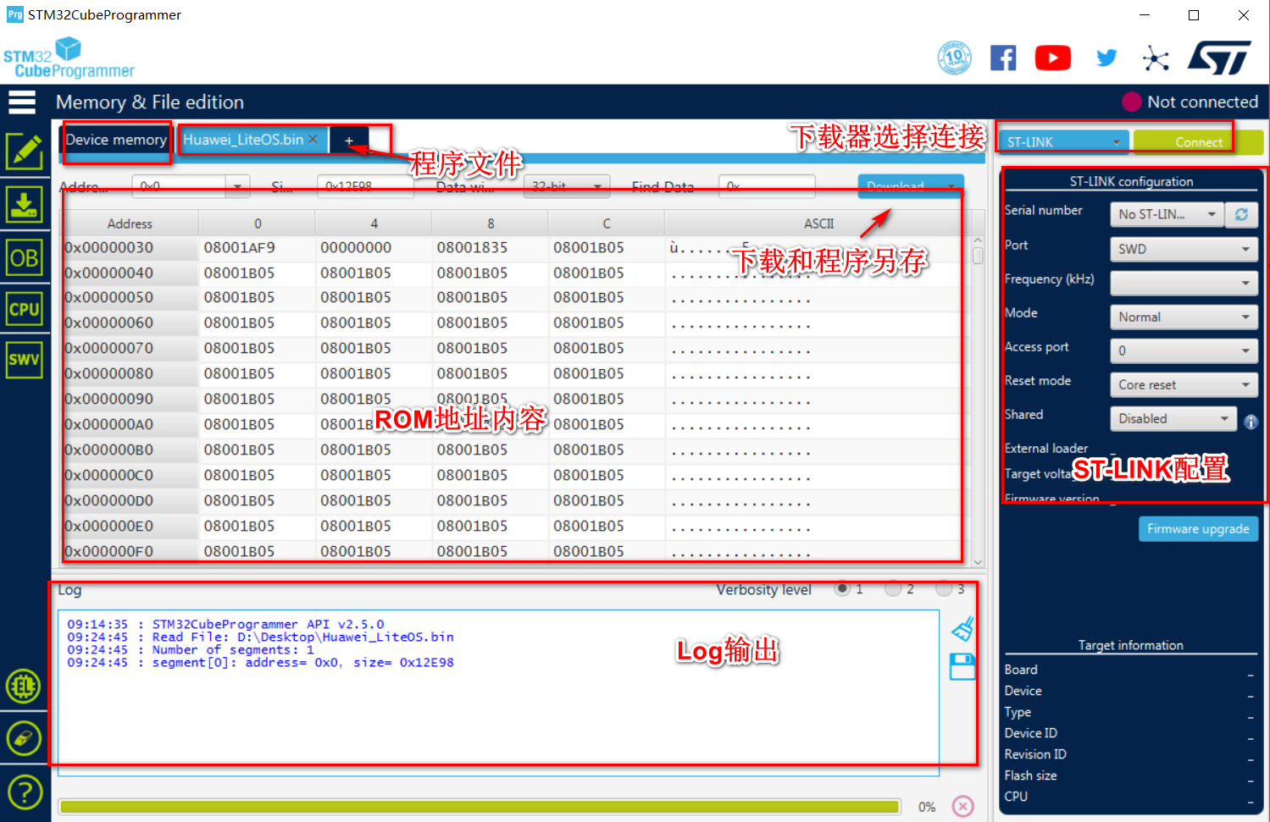Clear the log with broom icon
Viewport: 1270px width, 822px height.
click(962, 629)
